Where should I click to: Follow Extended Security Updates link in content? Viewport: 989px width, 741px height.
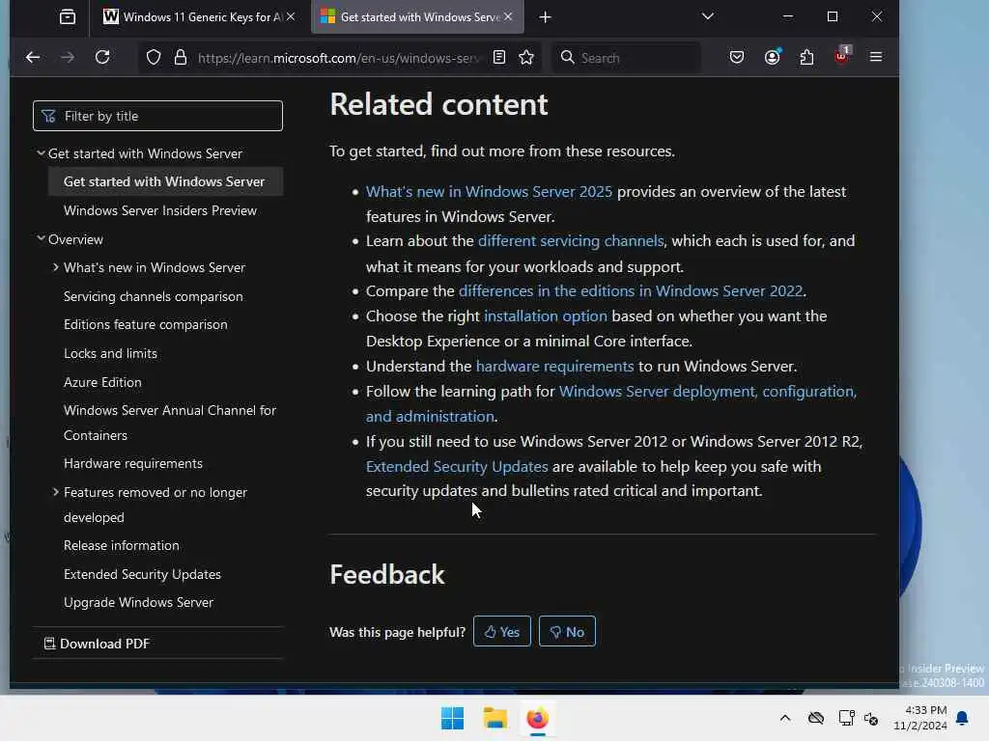(457, 466)
